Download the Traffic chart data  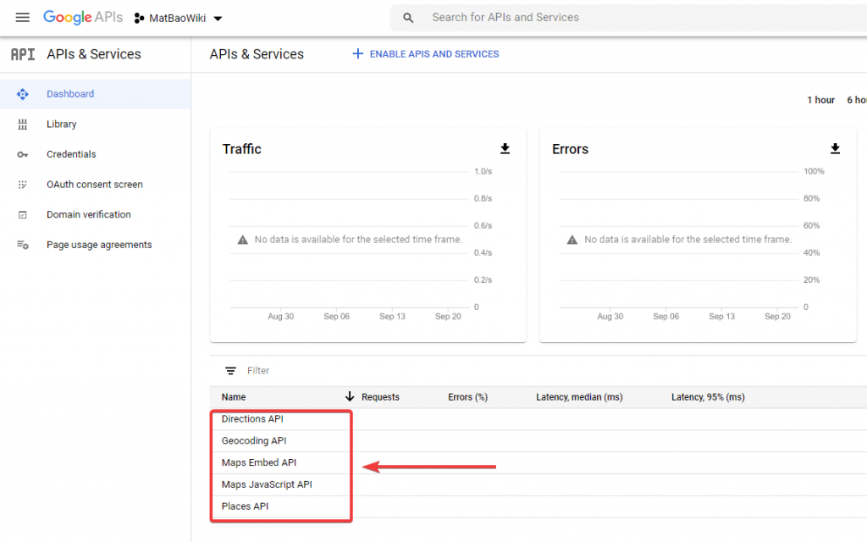click(505, 149)
